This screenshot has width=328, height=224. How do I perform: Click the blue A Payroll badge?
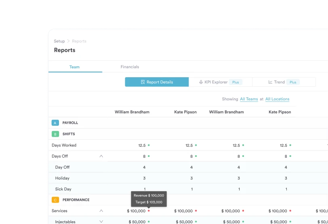pyautogui.click(x=55, y=123)
